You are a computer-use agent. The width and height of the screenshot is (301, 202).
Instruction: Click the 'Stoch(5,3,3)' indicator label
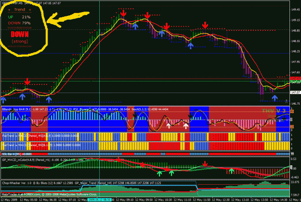[140, 109]
